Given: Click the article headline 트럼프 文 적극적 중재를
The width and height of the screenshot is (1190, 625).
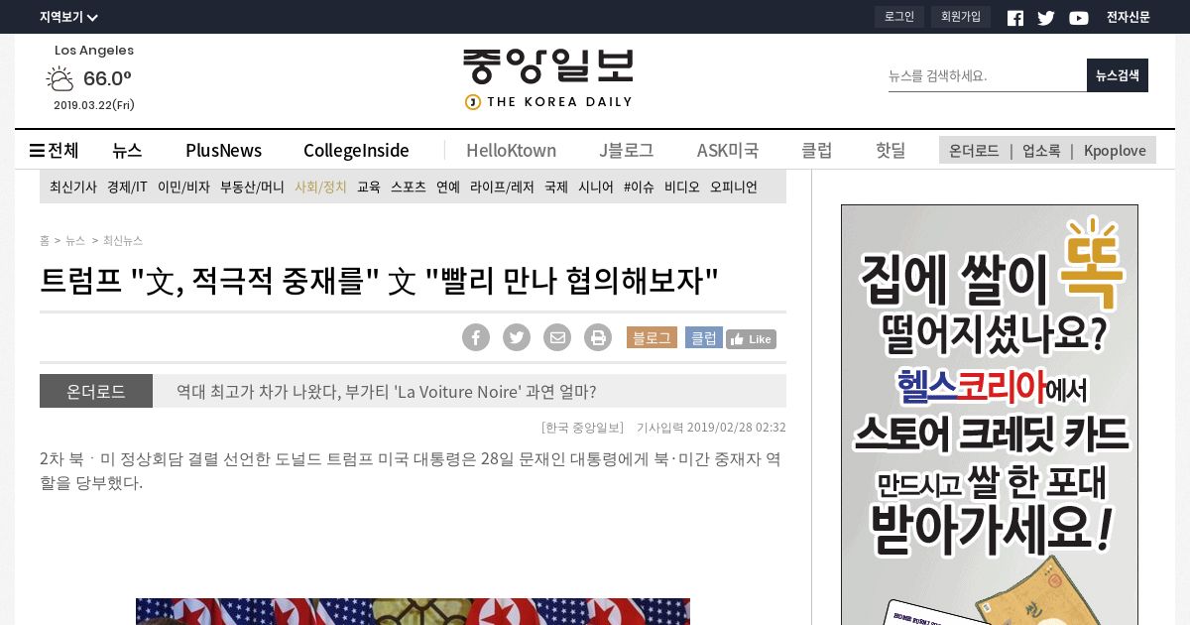Looking at the screenshot, I should pos(379,281).
